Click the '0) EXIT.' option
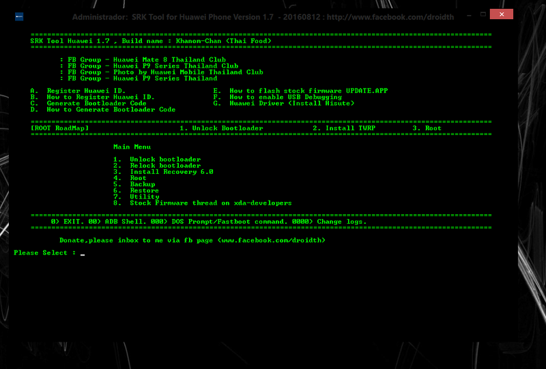 [68, 222]
